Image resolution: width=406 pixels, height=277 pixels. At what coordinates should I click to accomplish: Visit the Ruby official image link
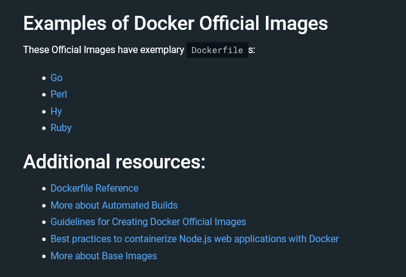click(x=61, y=128)
